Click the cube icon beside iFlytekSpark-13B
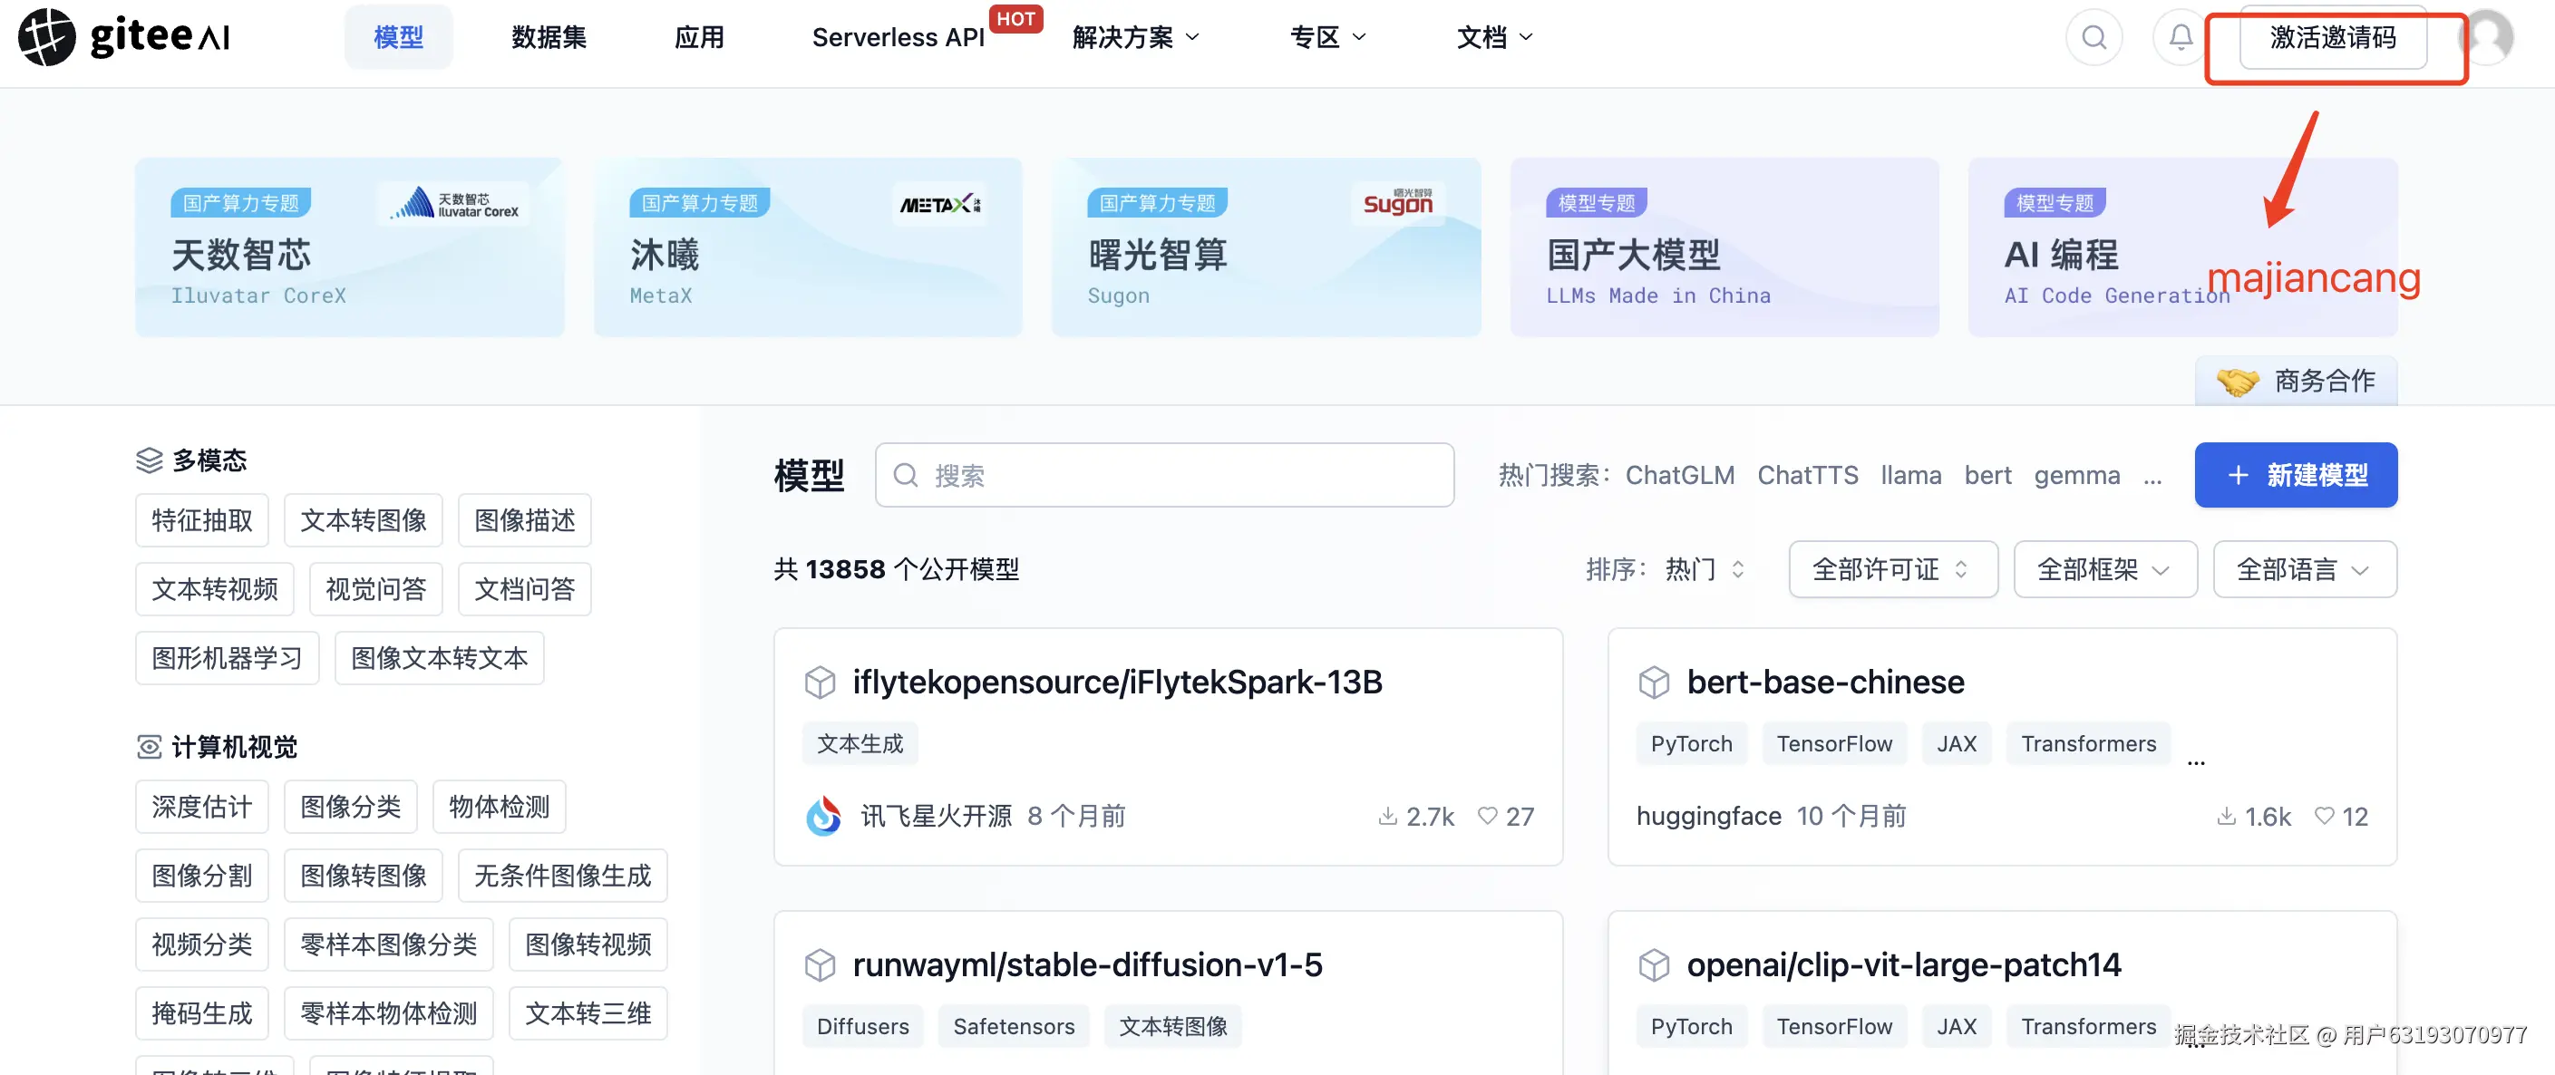This screenshot has height=1075, width=2555. 820,683
